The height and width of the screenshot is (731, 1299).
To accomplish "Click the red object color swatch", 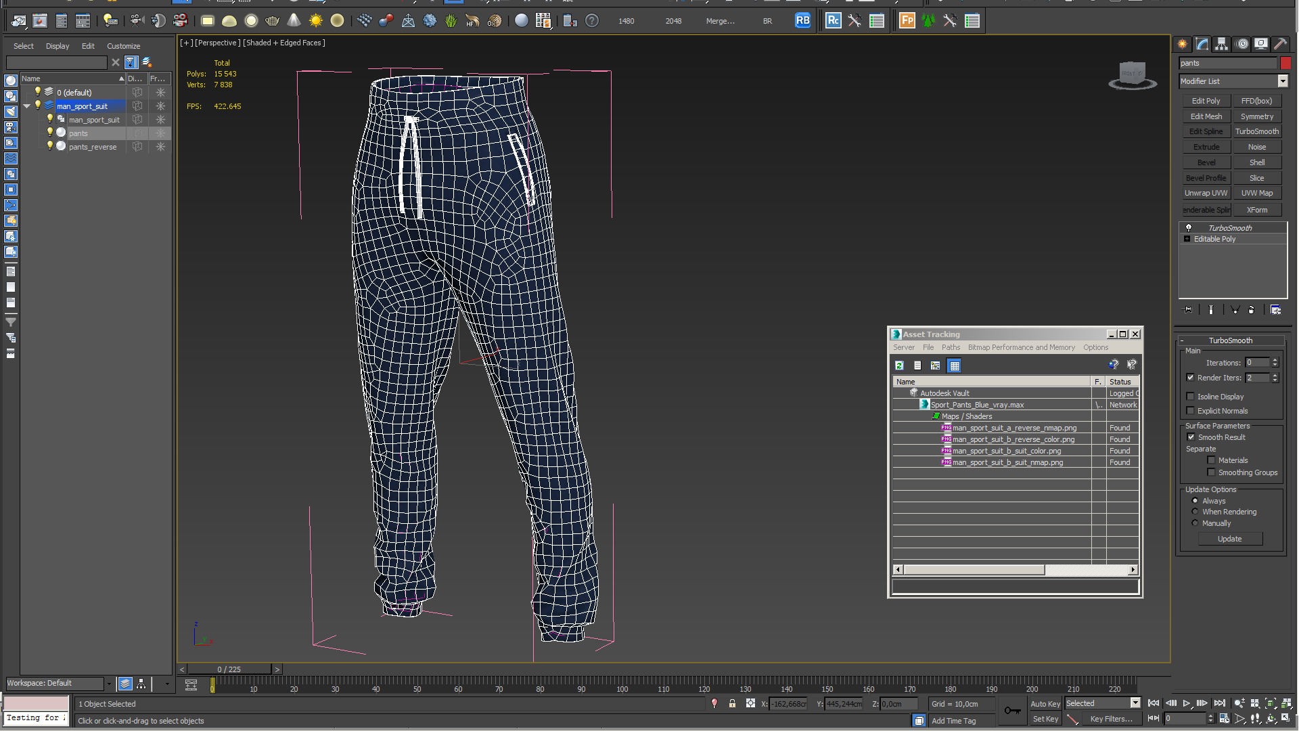I will (1285, 63).
